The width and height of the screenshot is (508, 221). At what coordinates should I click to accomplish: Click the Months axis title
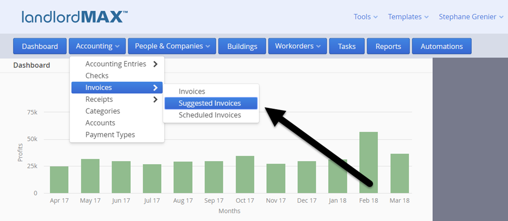230,211
